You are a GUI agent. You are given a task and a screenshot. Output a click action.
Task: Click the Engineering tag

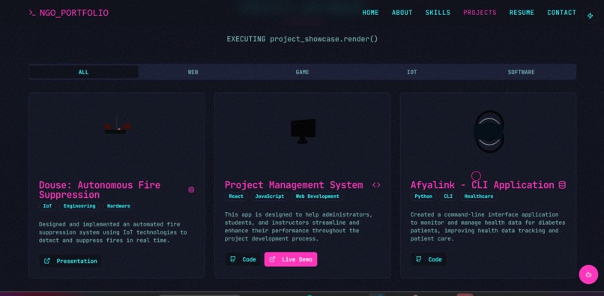(79, 206)
